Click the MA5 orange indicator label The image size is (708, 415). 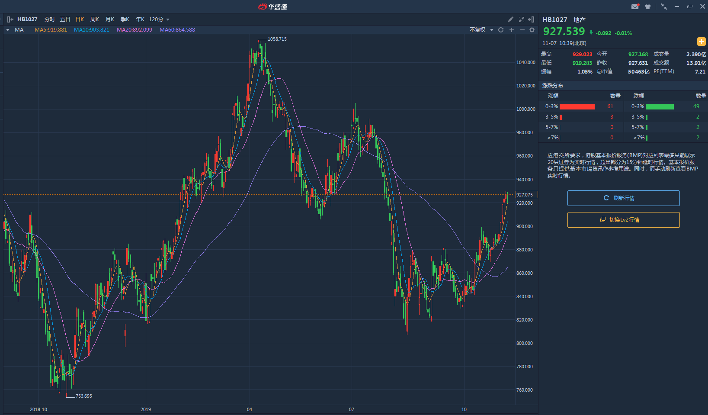tap(51, 30)
